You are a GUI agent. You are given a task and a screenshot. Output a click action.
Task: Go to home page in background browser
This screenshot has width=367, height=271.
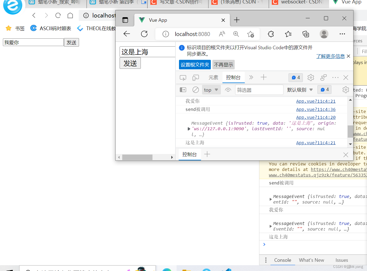point(70,15)
